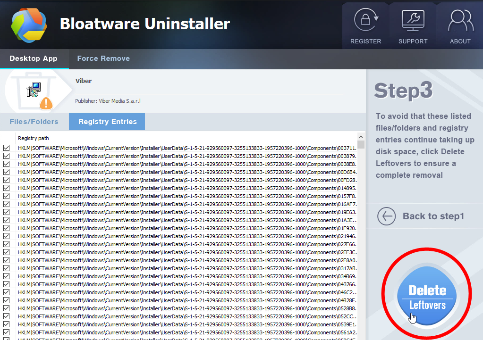
Task: Click the scroll up arrow of registry list
Action: [361, 137]
